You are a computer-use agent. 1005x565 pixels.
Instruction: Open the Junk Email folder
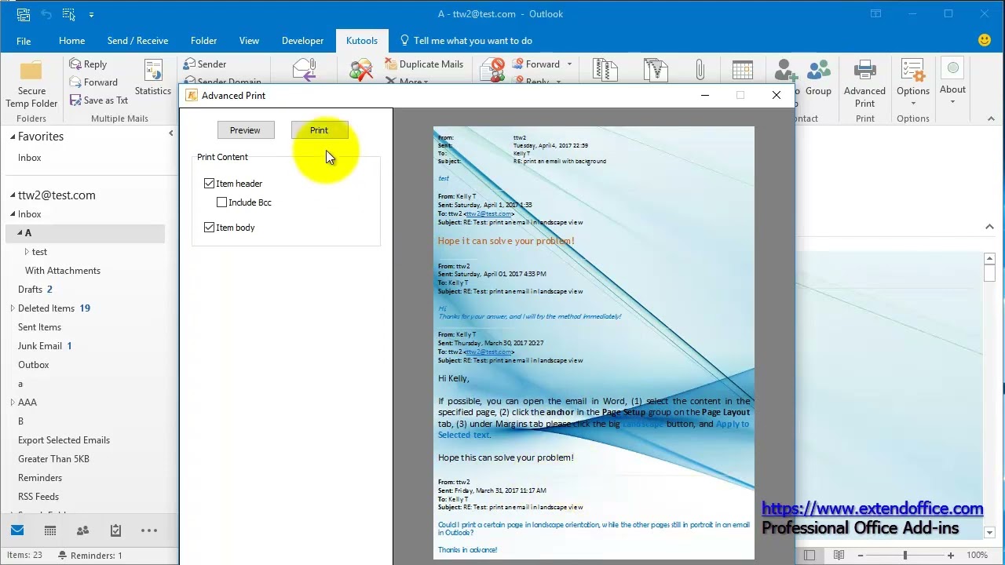tap(40, 346)
